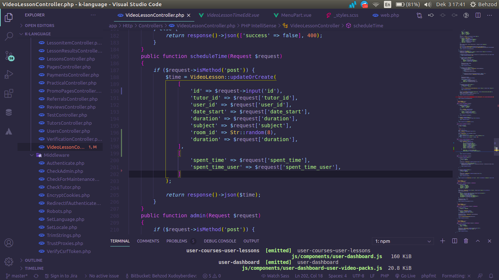
Task: Open Explorer views and more actions menu
Action: pyautogui.click(x=93, y=15)
